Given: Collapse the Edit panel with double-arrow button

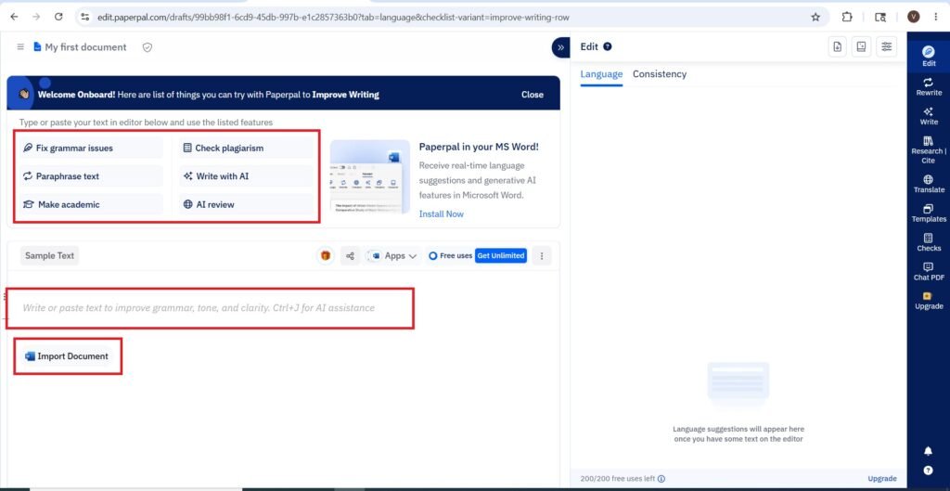Looking at the screenshot, I should coord(560,47).
